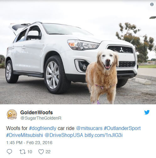Click the tweet text "car ride"

point(66,128)
